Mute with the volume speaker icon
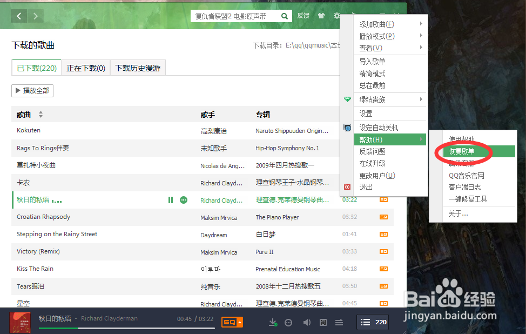The height and width of the screenshot is (334, 526). (x=307, y=323)
